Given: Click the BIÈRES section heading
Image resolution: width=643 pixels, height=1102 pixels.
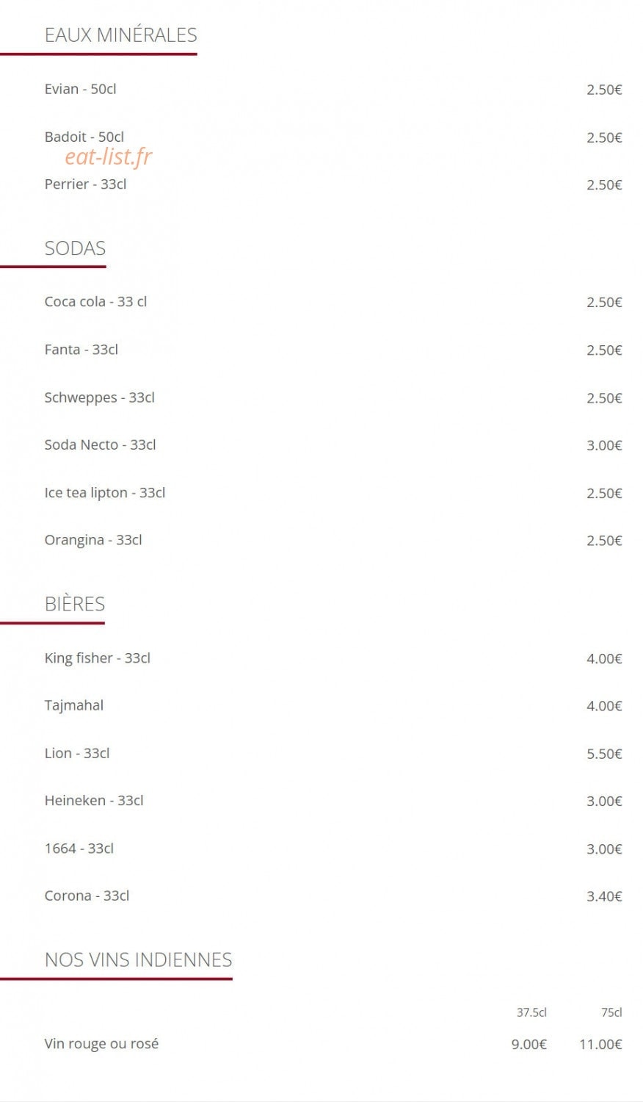Looking at the screenshot, I should [x=75, y=604].
